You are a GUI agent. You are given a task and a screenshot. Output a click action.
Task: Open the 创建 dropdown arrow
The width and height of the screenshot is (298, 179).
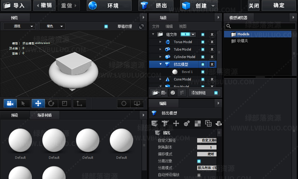tap(214, 6)
